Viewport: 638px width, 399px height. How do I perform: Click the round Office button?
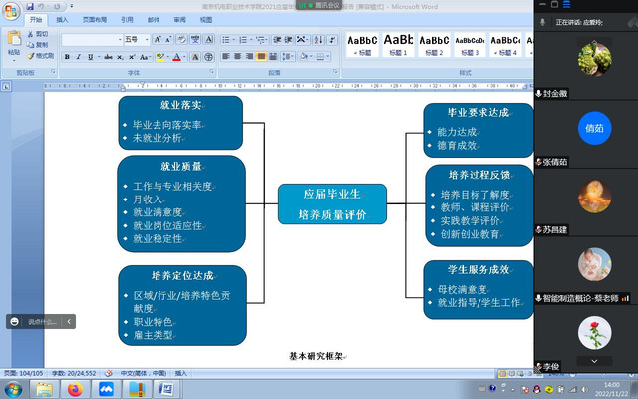(11, 10)
